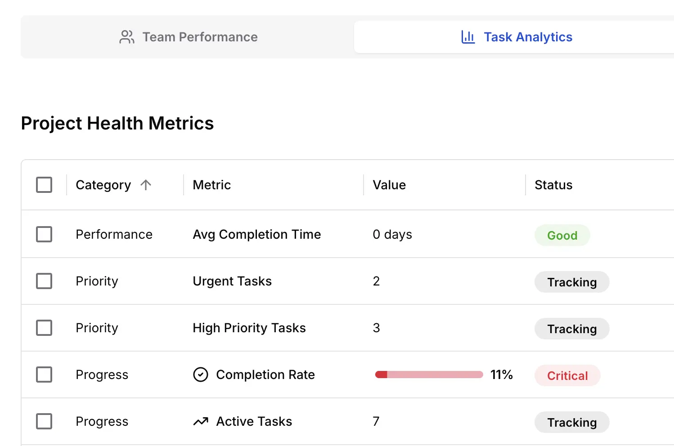Click the Good status badge

pyautogui.click(x=562, y=235)
